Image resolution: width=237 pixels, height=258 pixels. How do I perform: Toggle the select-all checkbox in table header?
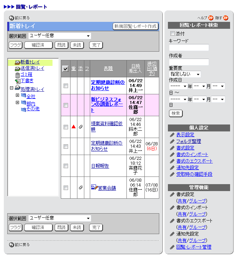[65, 69]
